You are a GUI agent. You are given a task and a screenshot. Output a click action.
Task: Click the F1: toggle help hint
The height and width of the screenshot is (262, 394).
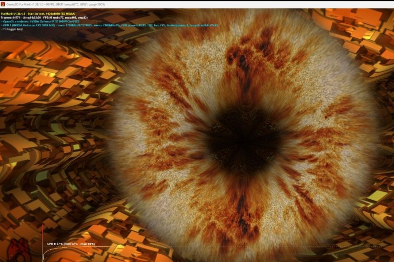coord(13,29)
